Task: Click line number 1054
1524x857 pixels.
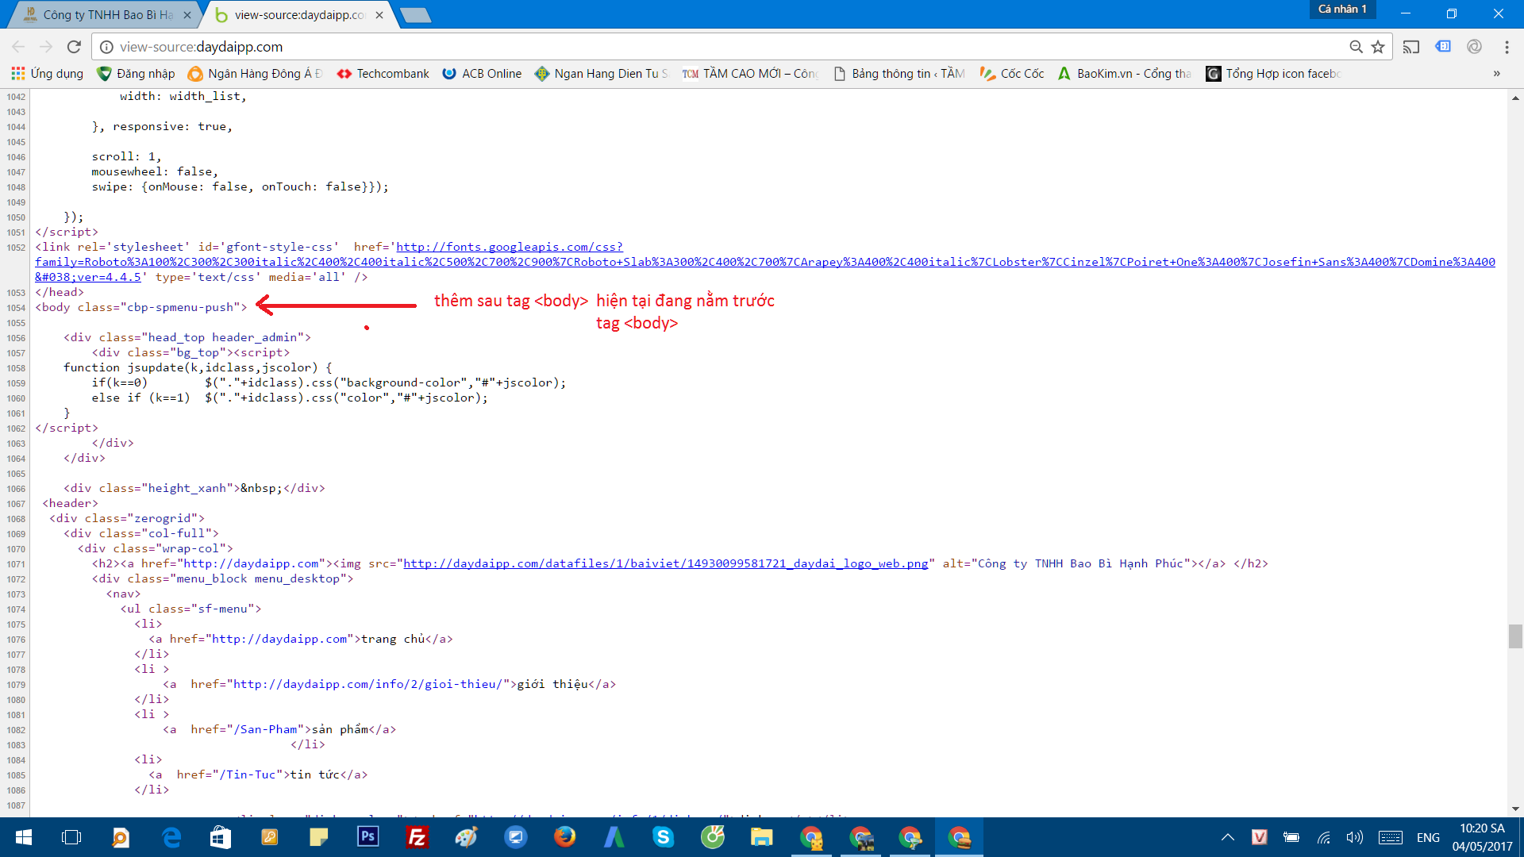Action: coord(16,308)
